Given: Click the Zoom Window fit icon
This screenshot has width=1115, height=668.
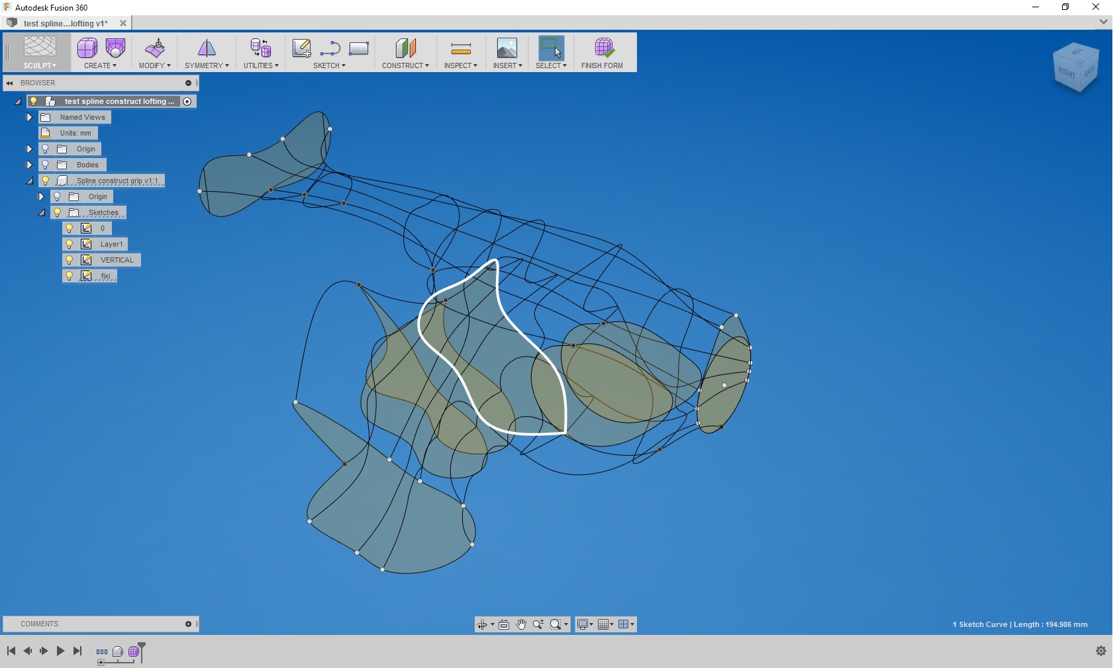Looking at the screenshot, I should [556, 624].
